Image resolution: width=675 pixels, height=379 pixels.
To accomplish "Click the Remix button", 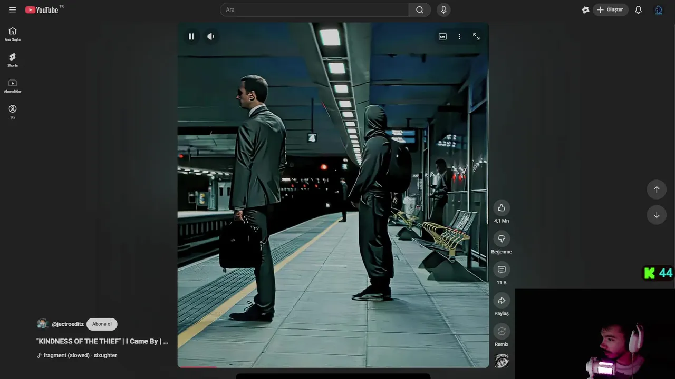I will (502, 331).
